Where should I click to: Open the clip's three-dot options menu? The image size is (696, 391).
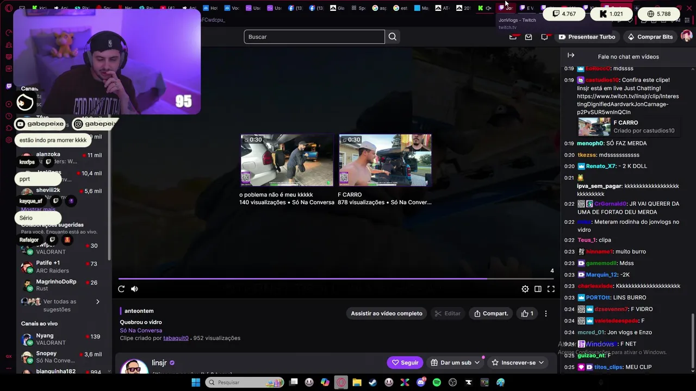[x=546, y=313]
